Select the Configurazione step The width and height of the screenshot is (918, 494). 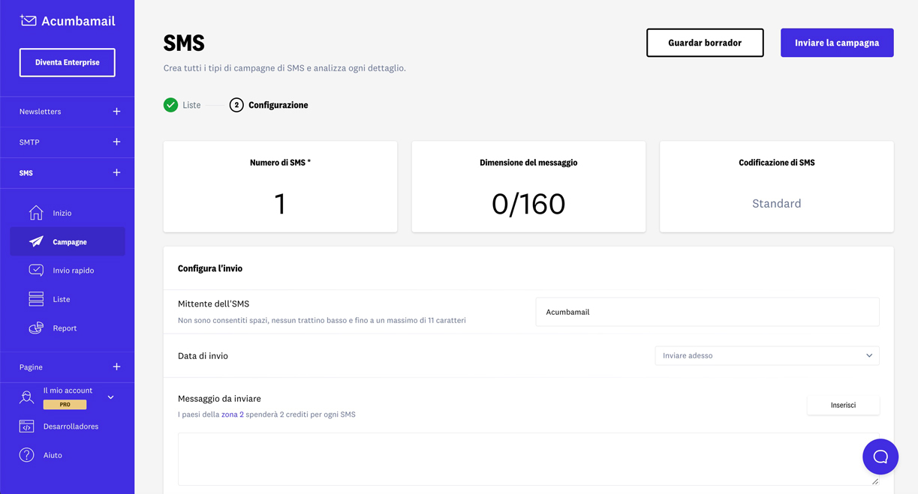click(269, 105)
